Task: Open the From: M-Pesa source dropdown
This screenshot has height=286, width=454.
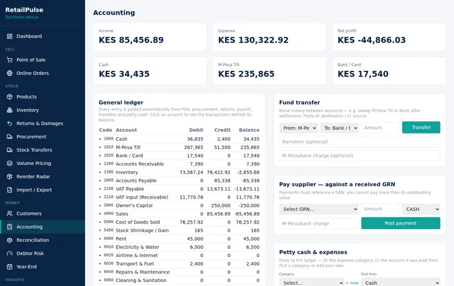Action: [x=299, y=128]
